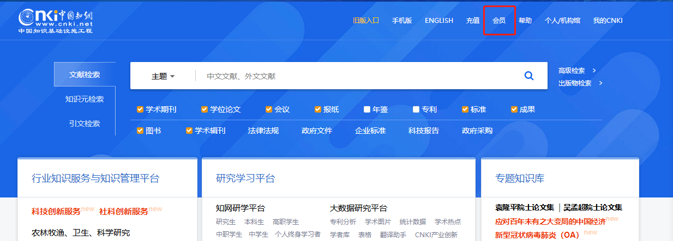Open the 会员 menu item

point(499,21)
